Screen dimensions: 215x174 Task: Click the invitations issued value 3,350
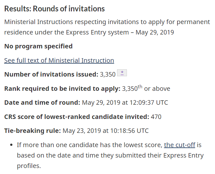pyautogui.click(x=107, y=75)
